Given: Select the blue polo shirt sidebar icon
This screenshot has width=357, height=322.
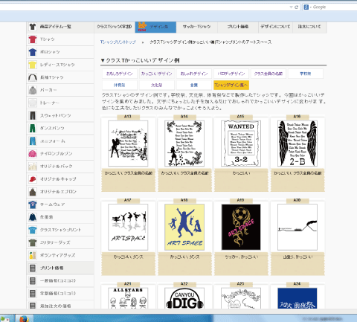Looking at the screenshot, I should click(33, 52).
